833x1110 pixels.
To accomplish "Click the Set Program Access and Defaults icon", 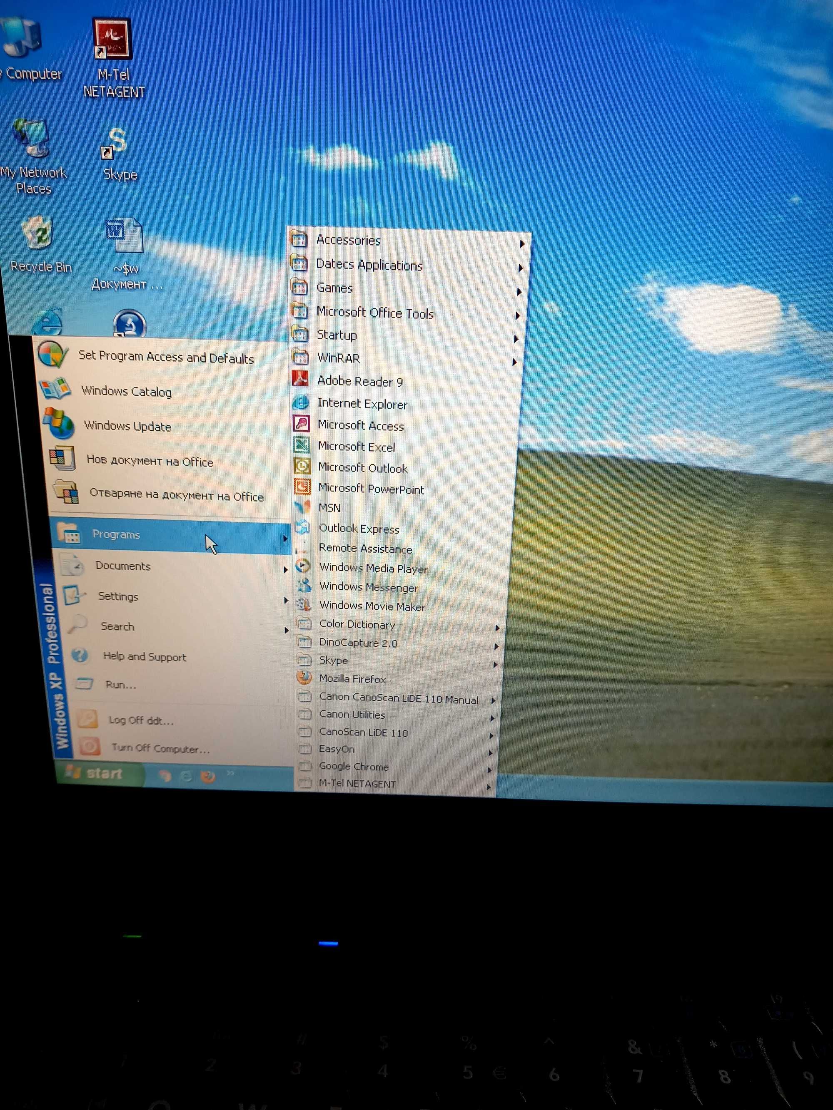I will tap(53, 353).
